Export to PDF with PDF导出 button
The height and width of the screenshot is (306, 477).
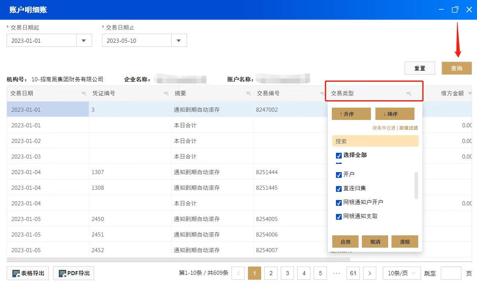pyautogui.click(x=74, y=273)
